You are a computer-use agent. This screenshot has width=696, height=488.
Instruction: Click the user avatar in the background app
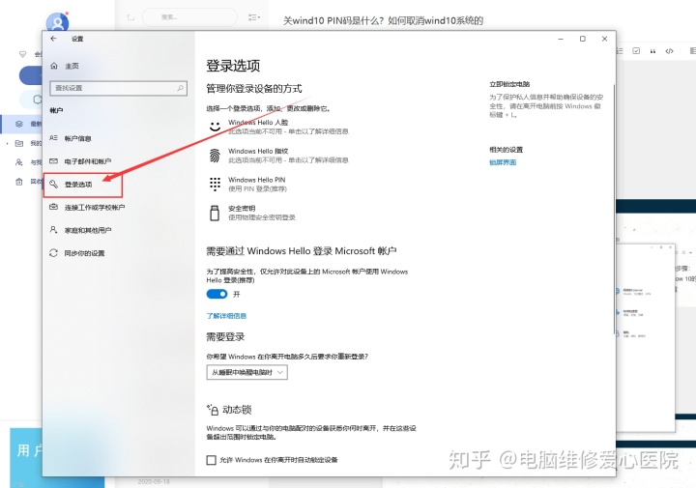[57, 22]
